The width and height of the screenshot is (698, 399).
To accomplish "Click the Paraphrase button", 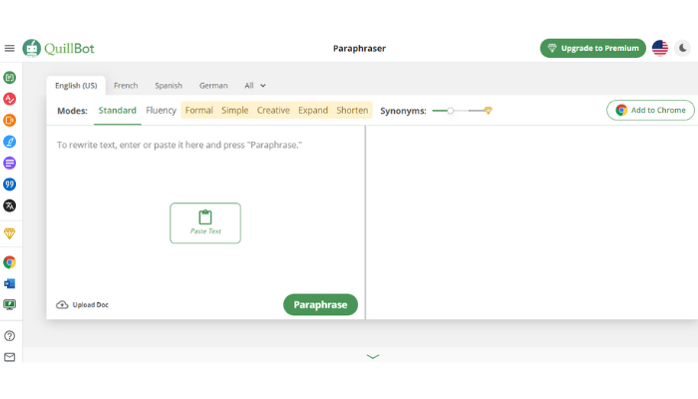I will click(x=320, y=304).
